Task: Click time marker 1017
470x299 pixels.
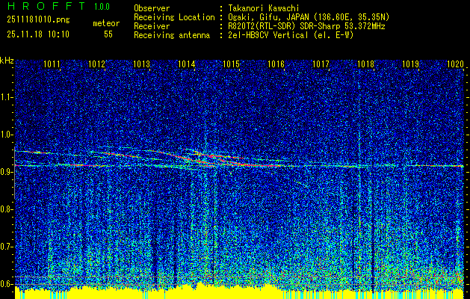Action: click(x=321, y=64)
